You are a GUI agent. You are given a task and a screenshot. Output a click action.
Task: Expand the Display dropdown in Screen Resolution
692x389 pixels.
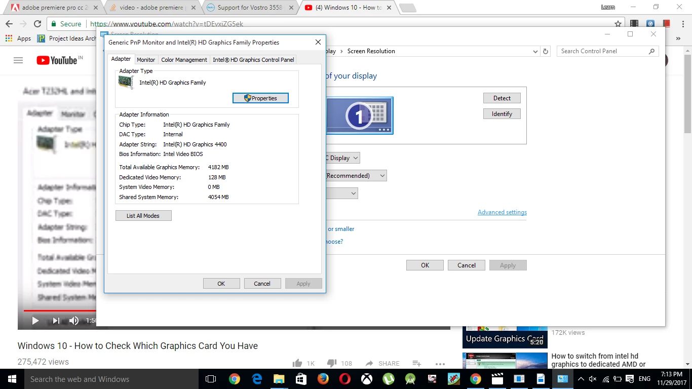click(x=343, y=158)
